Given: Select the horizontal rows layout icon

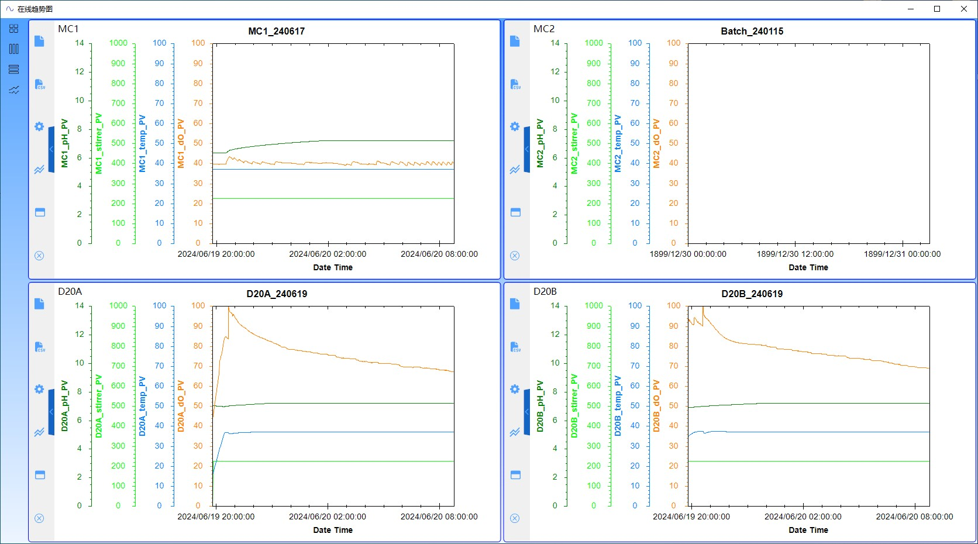Looking at the screenshot, I should point(14,70).
